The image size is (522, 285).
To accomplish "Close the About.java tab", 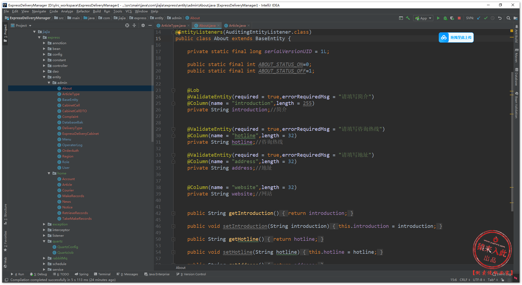I will [219, 26].
